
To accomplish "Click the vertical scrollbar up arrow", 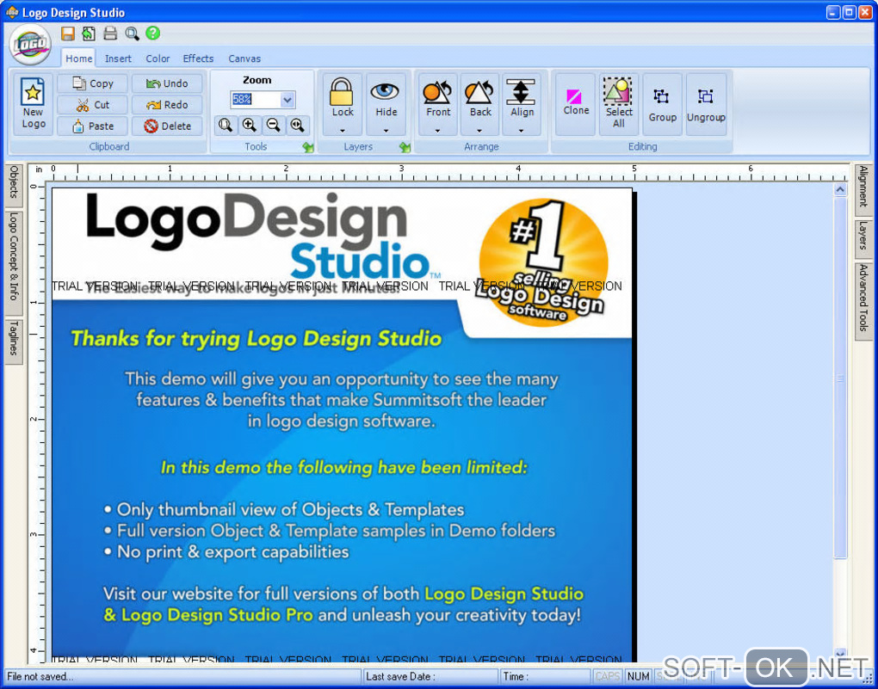I will [840, 190].
